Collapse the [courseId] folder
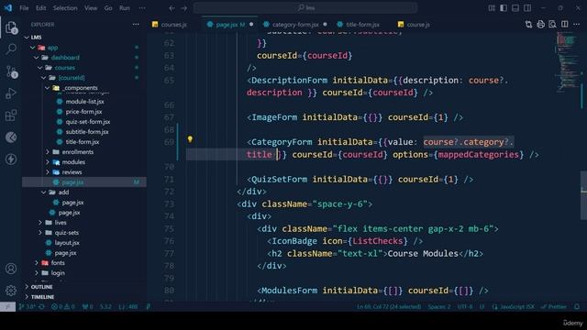Screen dimensions: 587x330 44,78
